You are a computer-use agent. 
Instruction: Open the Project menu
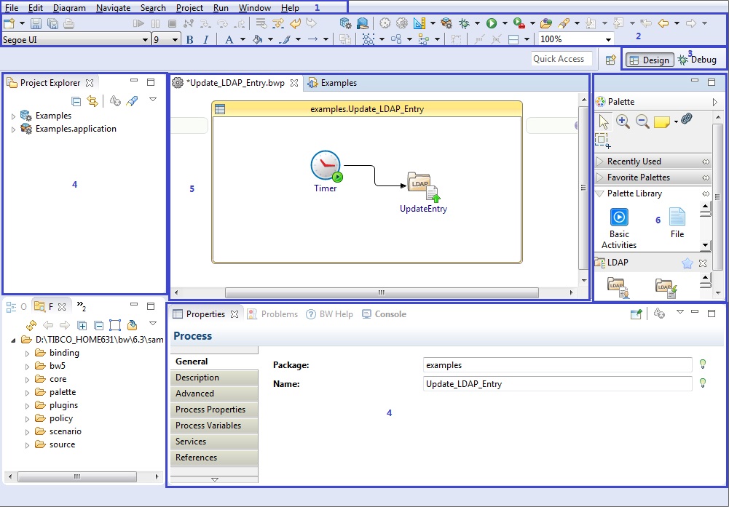click(x=189, y=8)
